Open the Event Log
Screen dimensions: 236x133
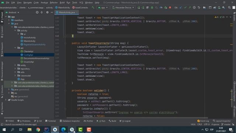(x=203, y=121)
